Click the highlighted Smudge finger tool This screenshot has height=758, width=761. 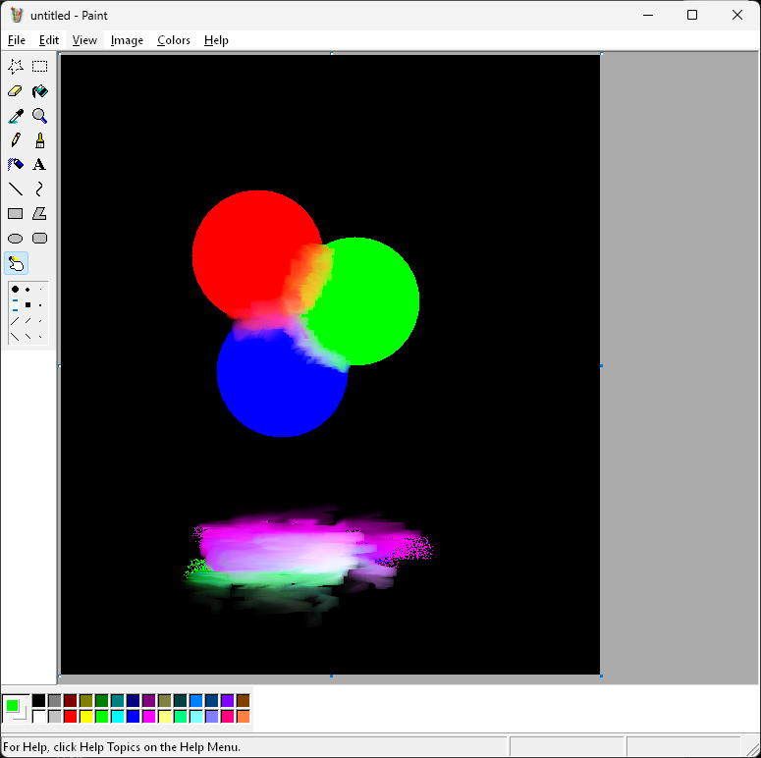pos(16,263)
